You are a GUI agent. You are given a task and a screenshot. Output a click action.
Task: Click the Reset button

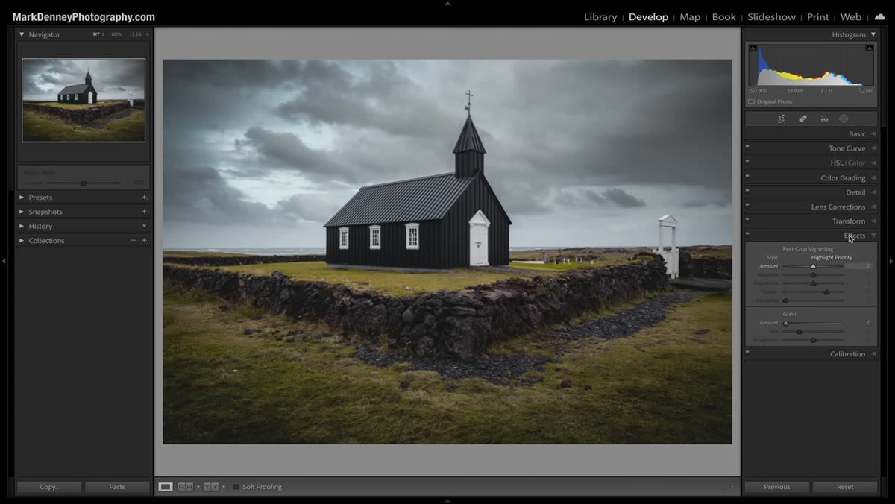(845, 487)
